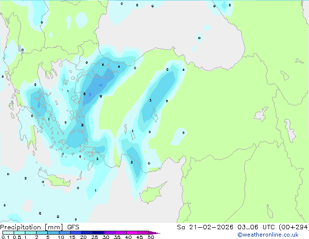This screenshot has height=239, width=309.
Task: Click the 'Sa 21-02-2026 03..06 UTC' timestamp text
Action: tap(226, 227)
